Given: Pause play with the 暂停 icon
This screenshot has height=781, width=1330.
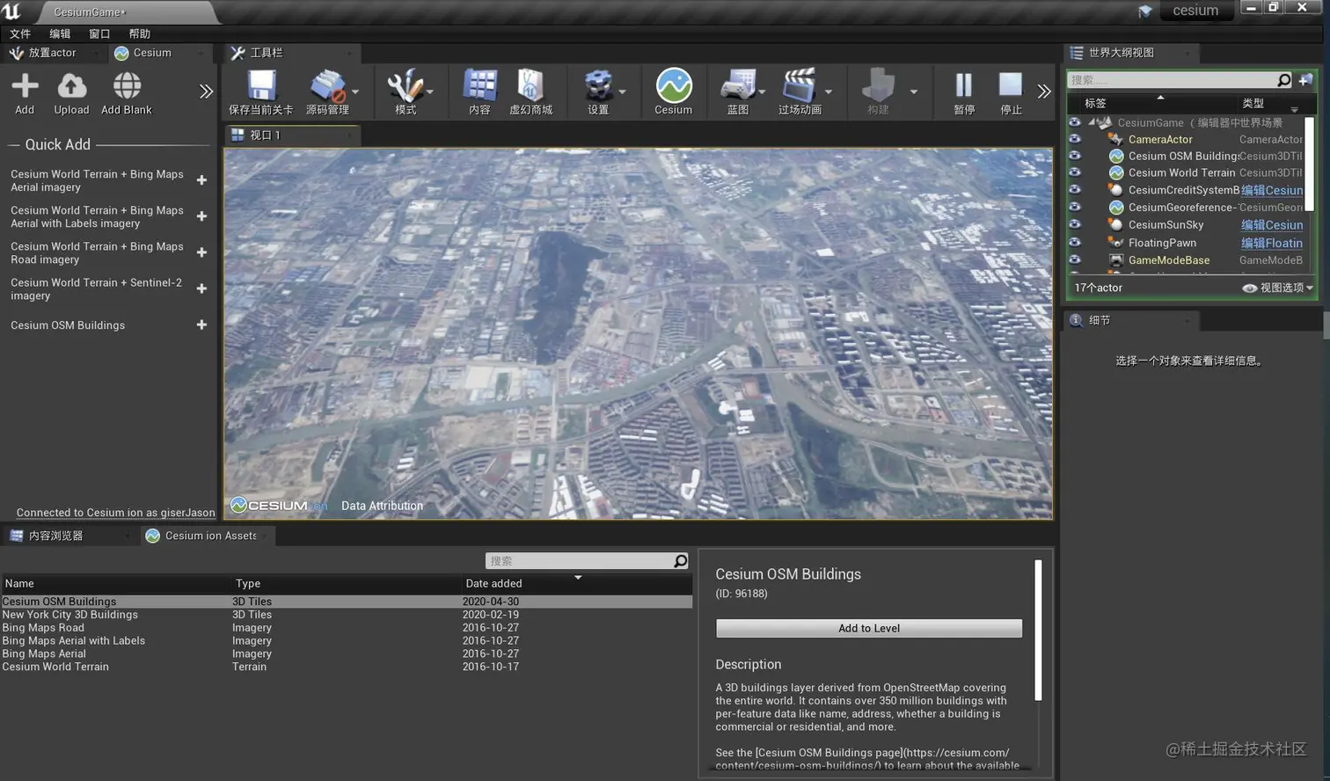Looking at the screenshot, I should coord(964,85).
